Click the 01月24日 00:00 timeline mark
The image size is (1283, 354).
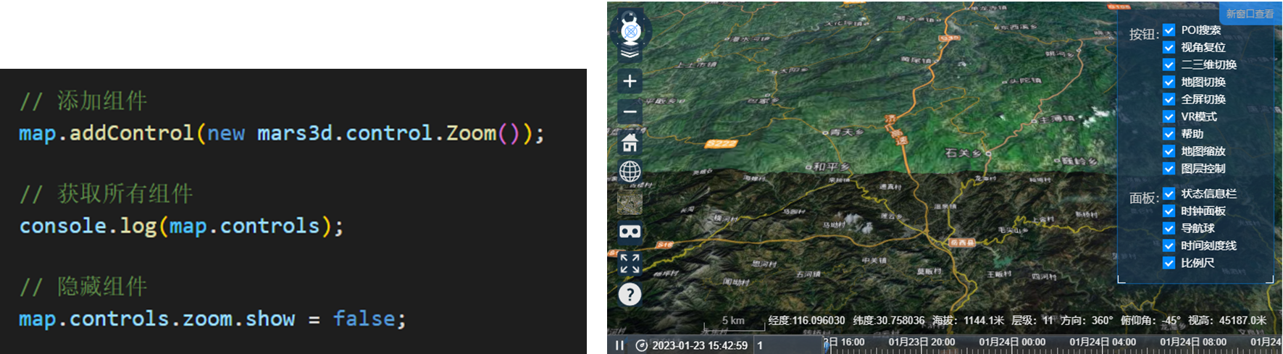tap(1011, 342)
